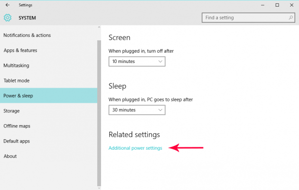Select the Power & sleep category

coord(18,96)
